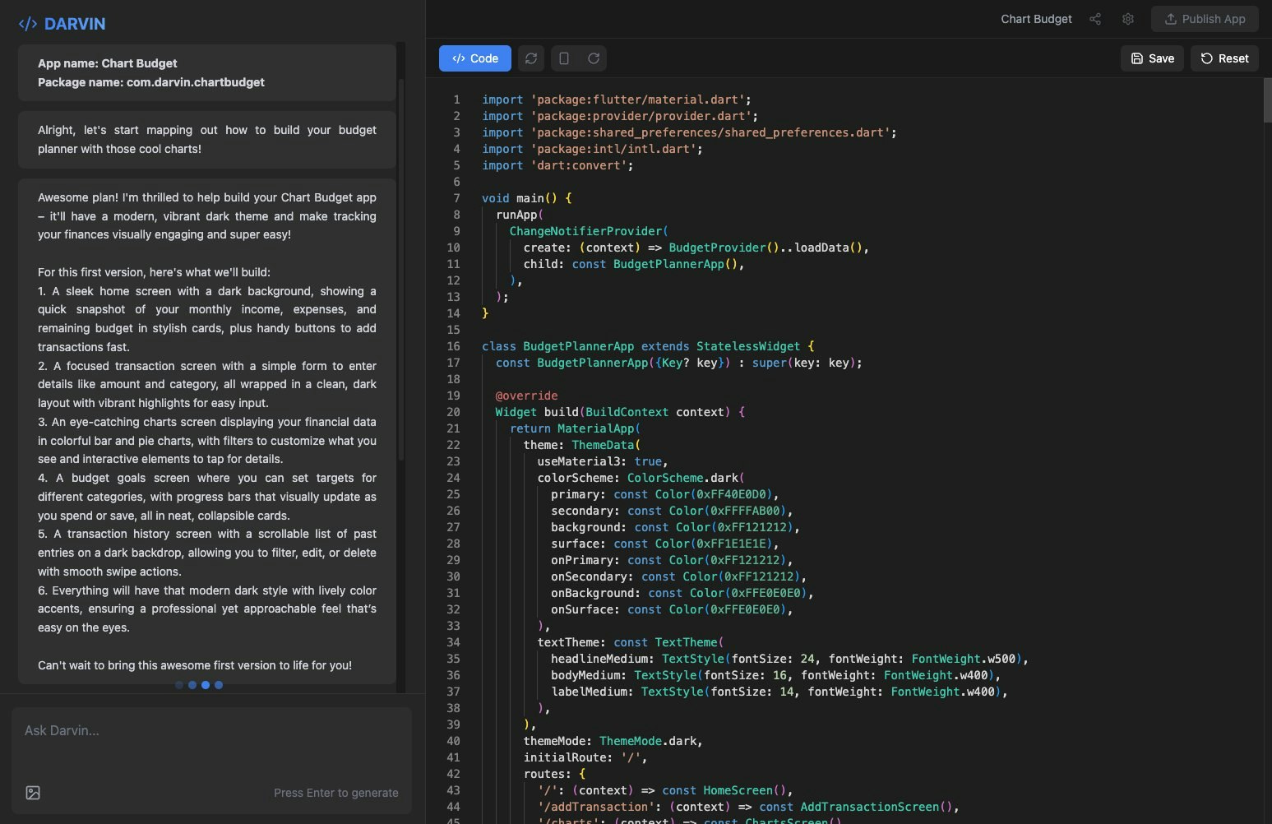
Task: Click line number 16 in the gutter
Action: [453, 346]
